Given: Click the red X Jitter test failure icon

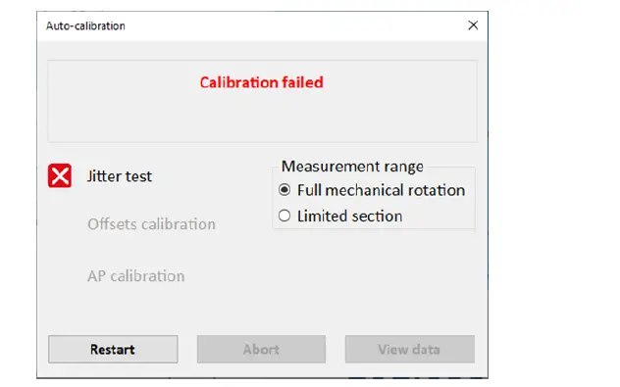Looking at the screenshot, I should pos(60,175).
